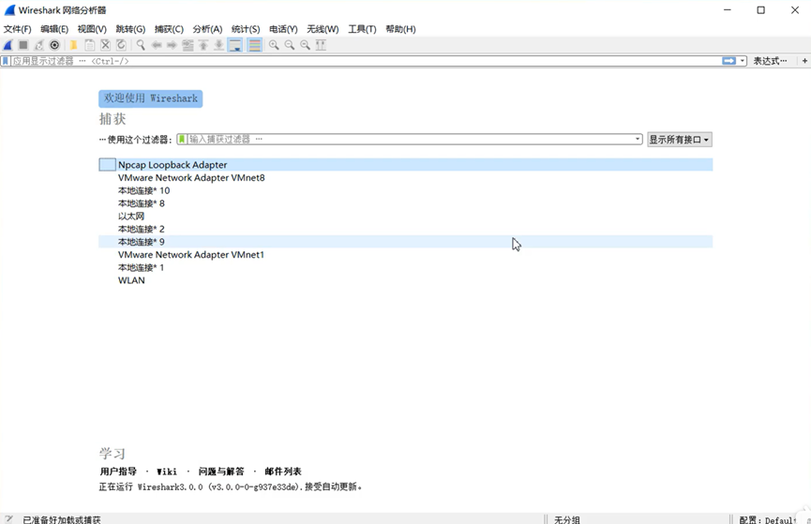Select the 本地连接* 10 interface
The height and width of the screenshot is (524, 811).
click(405, 190)
